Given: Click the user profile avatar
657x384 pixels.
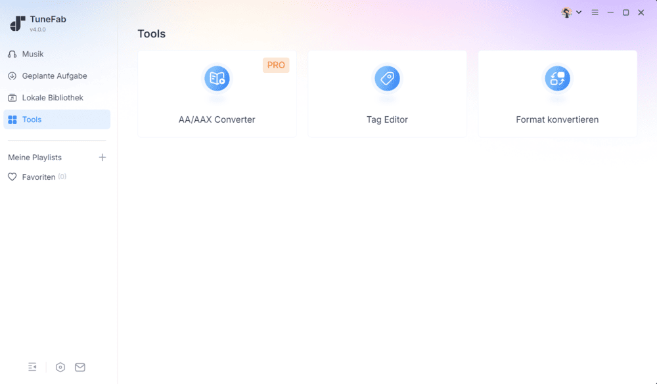Looking at the screenshot, I should [x=566, y=12].
